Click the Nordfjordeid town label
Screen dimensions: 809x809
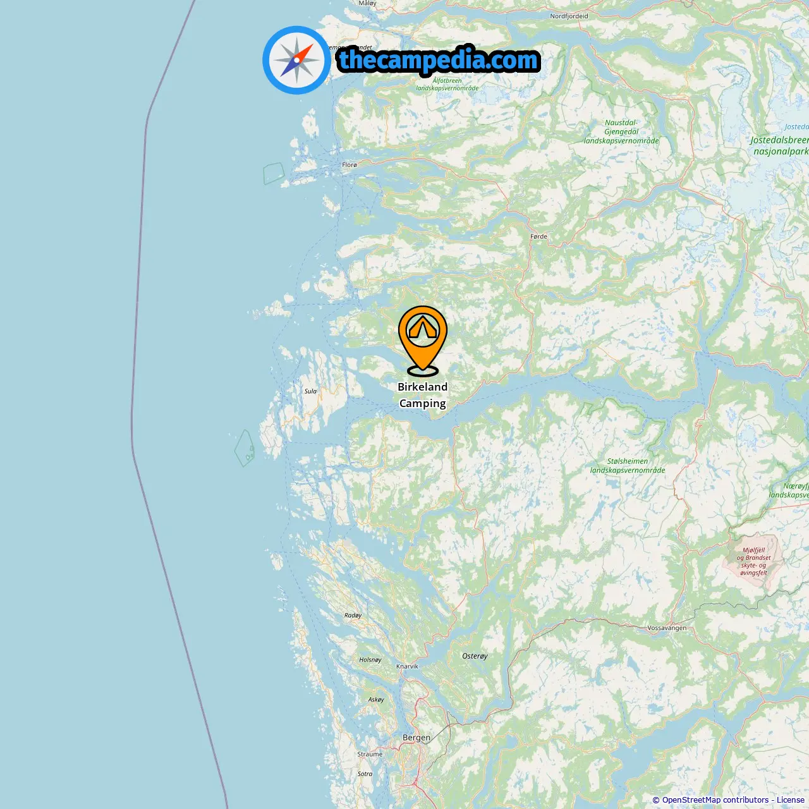569,16
